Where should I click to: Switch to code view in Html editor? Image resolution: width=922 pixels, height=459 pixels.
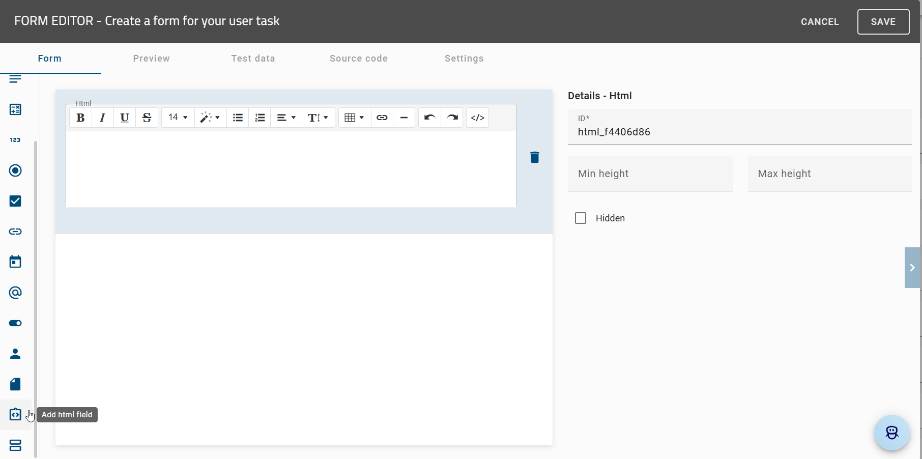click(478, 118)
